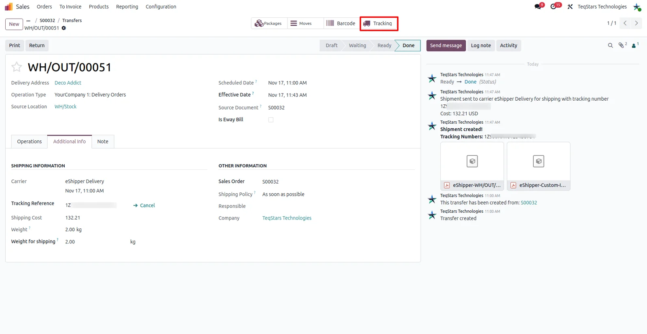Open the activities clock icon
Screen dimensions: 647x334
pos(554,6)
